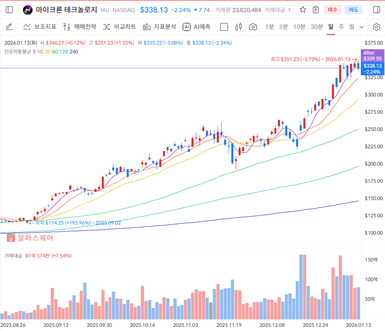Open the clipboard notes icon

click(x=316, y=10)
